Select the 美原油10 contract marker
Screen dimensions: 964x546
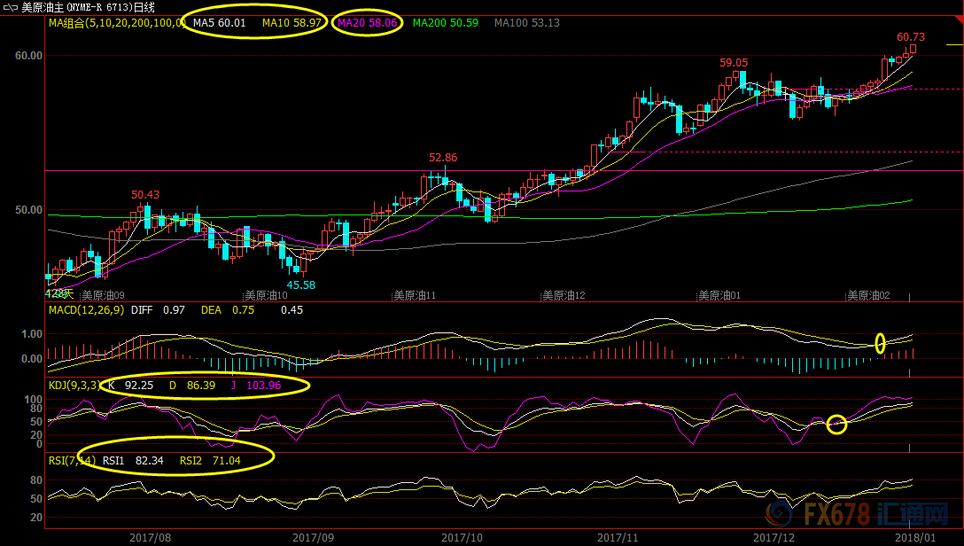266,296
